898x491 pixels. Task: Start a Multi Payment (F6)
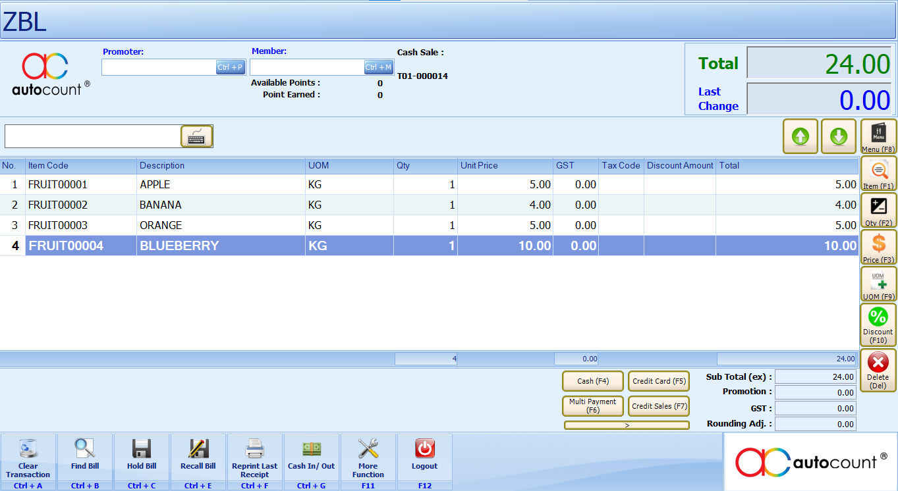592,405
